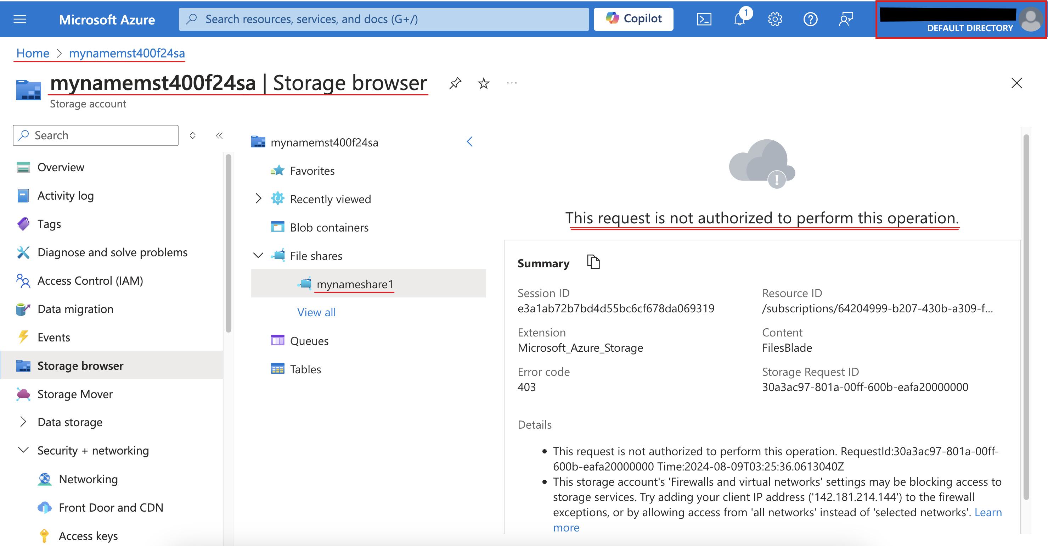1048x546 pixels.
Task: Launch the Copilot button
Action: 633,19
